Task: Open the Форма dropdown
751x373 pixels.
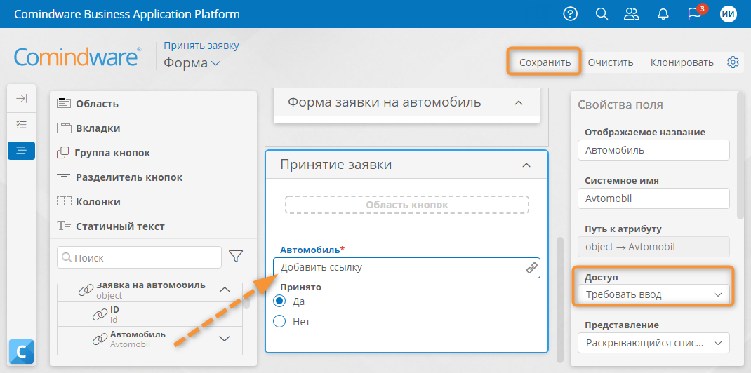Action: [192, 62]
